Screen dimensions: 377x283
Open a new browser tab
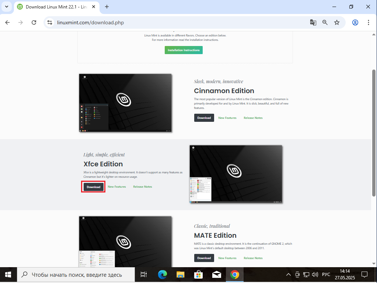[107, 7]
